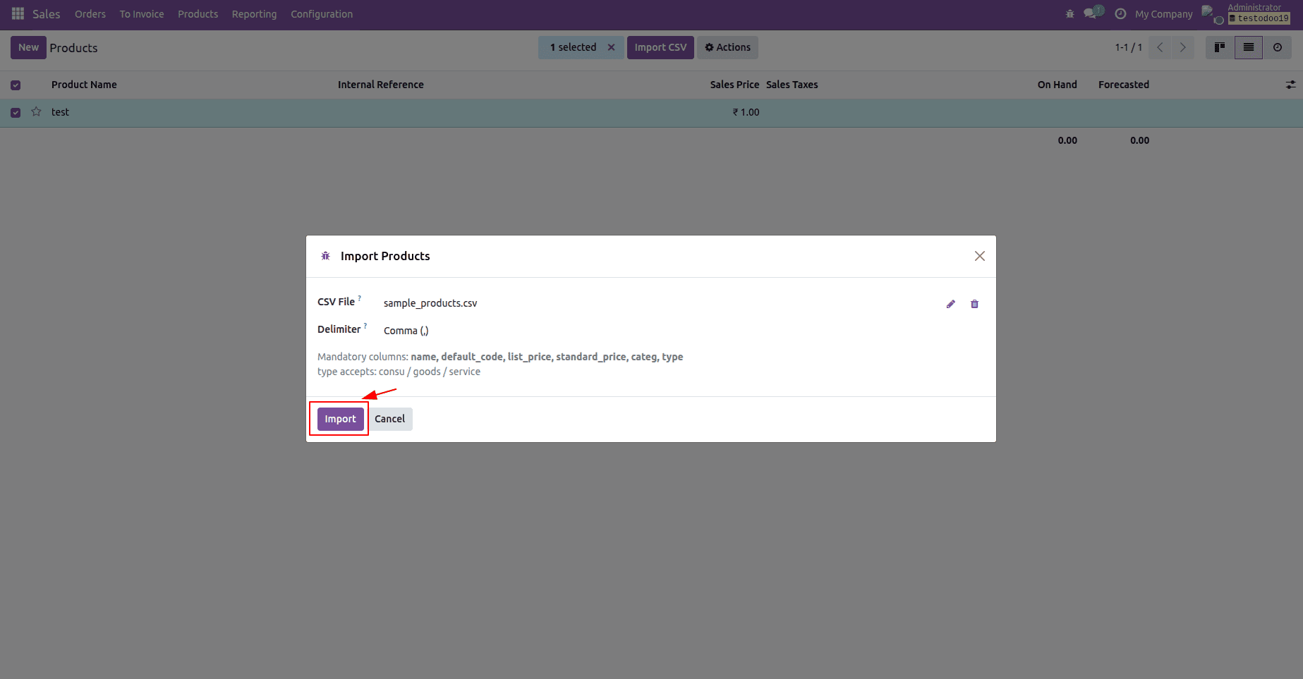1303x679 pixels.
Task: Click the Import CSV button
Action: coord(660,47)
